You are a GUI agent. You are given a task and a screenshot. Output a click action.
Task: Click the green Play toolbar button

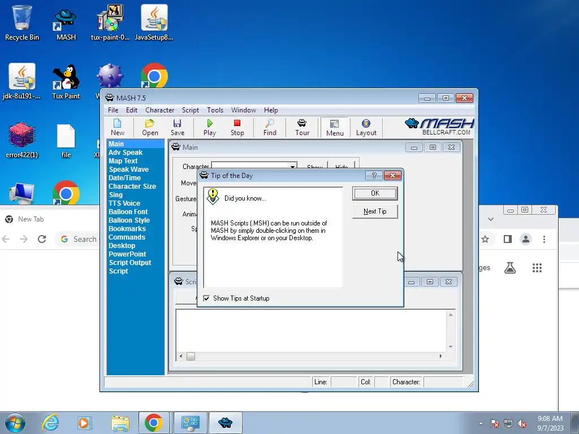pos(210,127)
